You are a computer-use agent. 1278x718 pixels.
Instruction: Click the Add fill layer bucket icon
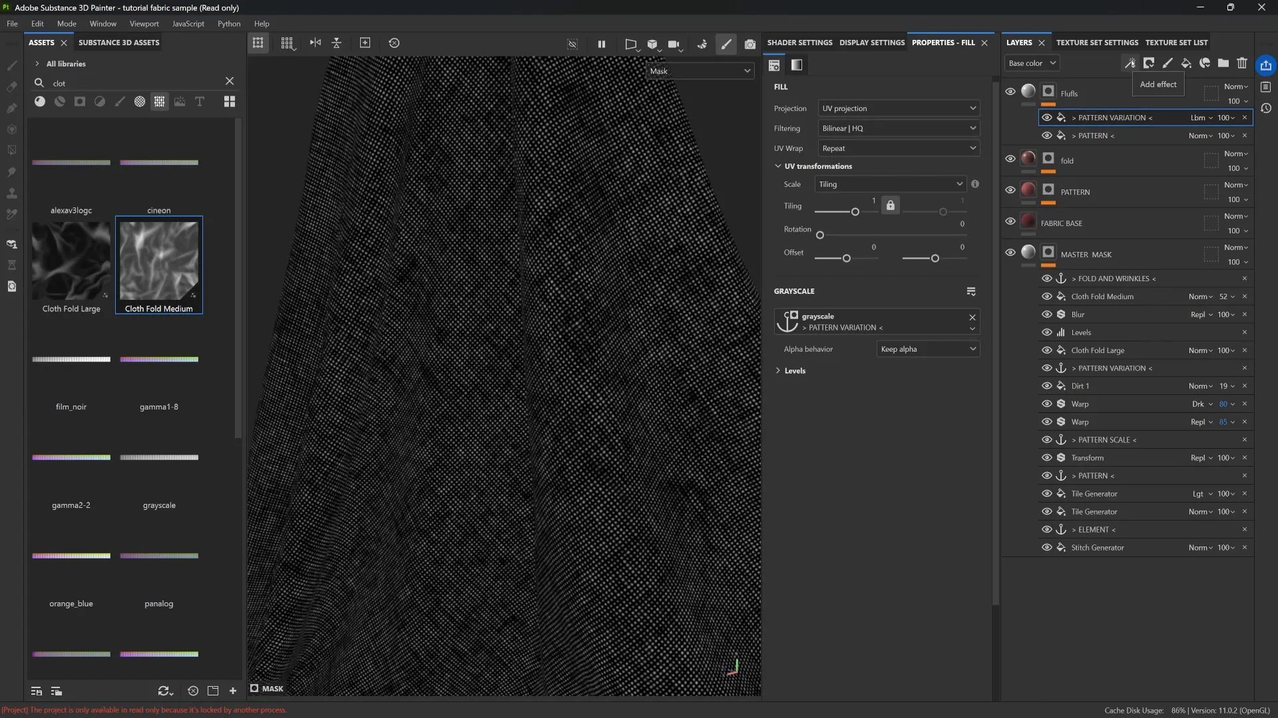click(x=1186, y=63)
